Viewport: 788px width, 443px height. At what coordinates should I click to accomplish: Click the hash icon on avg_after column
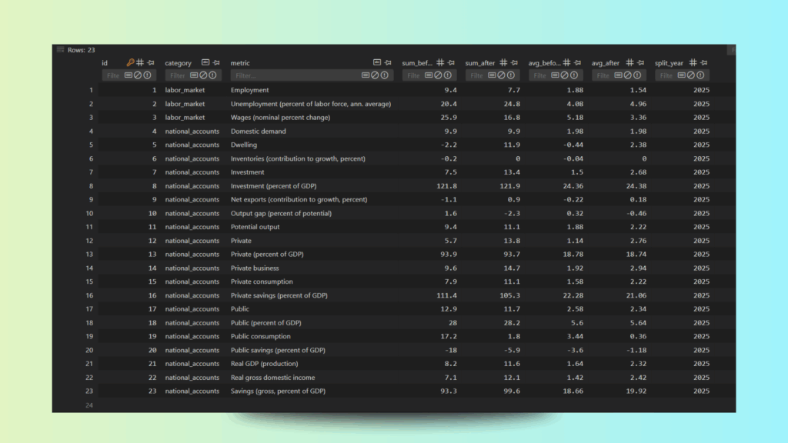pos(629,63)
